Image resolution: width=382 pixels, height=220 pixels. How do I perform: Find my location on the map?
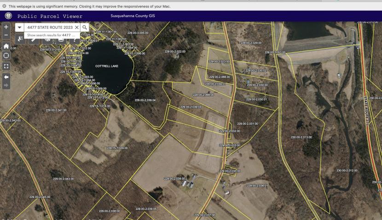[x=6, y=56]
